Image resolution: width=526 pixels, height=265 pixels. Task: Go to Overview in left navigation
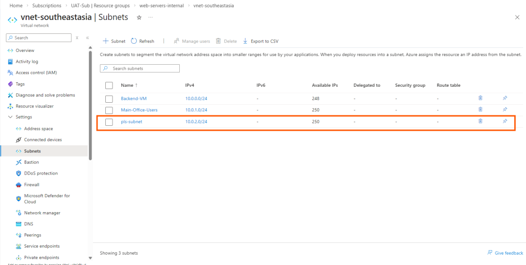point(25,50)
